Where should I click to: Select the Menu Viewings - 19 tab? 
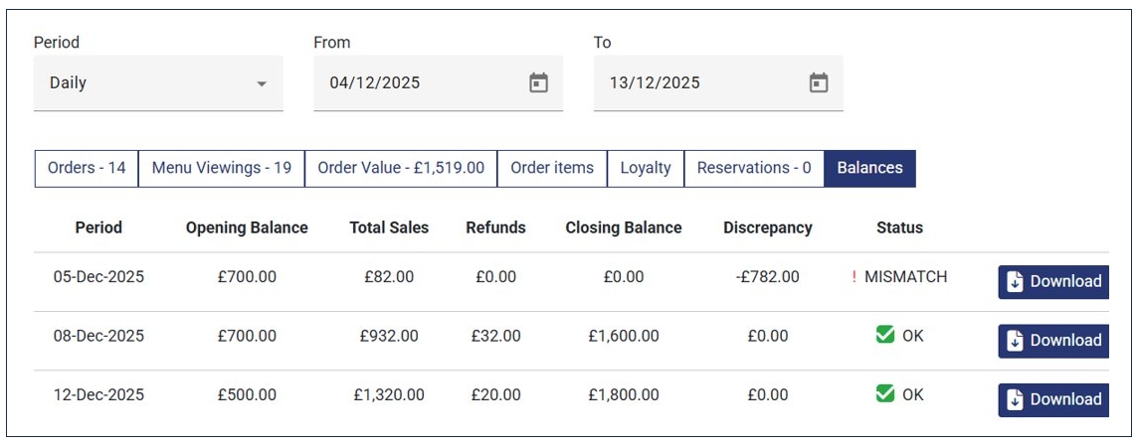point(221,168)
